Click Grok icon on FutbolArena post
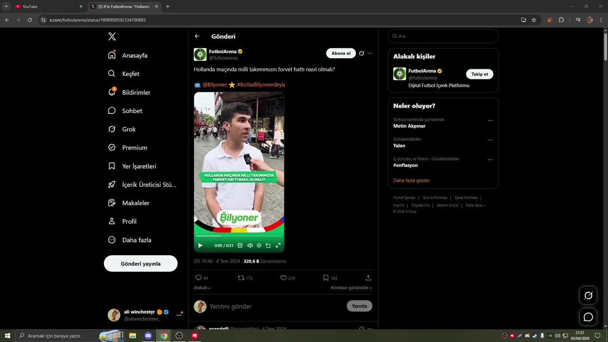This screenshot has width=608, height=342. click(361, 53)
